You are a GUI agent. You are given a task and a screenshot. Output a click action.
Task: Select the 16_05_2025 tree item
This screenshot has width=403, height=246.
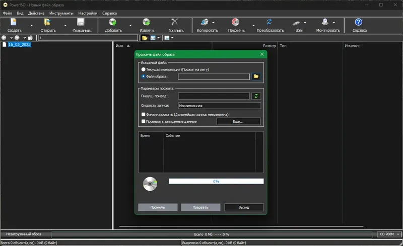[19, 44]
